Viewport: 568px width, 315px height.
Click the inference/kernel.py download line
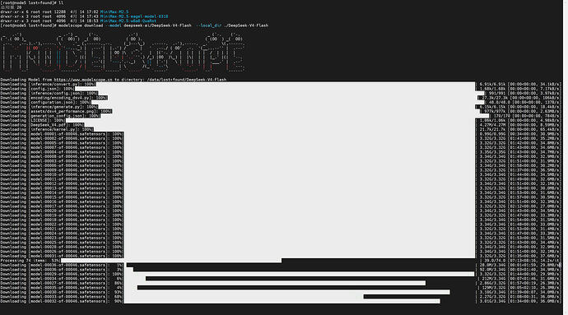pos(280,129)
